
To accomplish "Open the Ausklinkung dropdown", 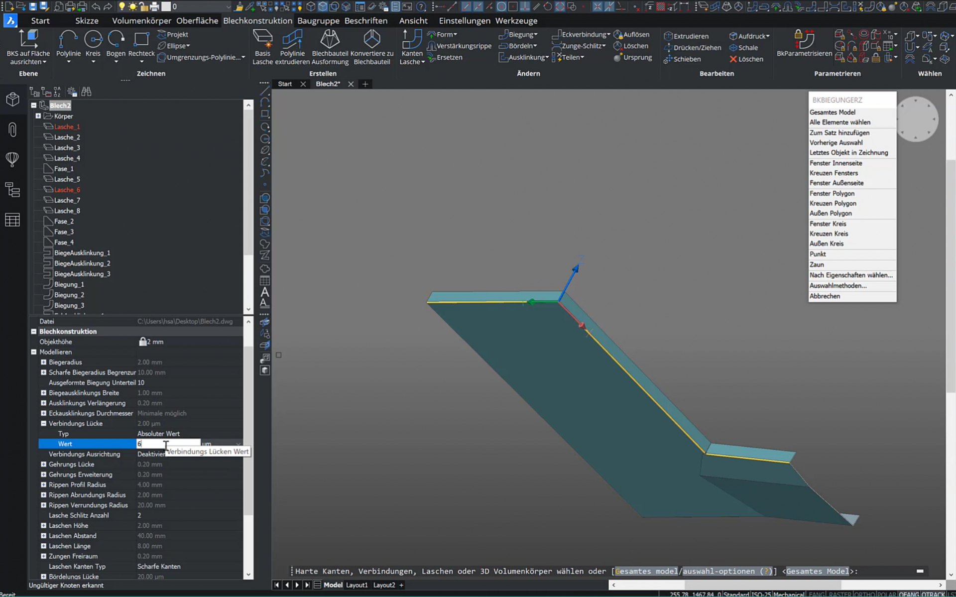I will click(524, 57).
